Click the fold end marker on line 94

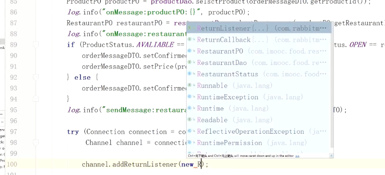(36, 98)
